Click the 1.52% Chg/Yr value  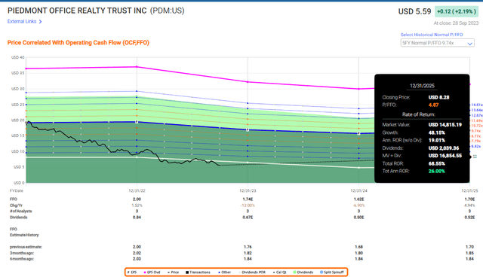pos(137,205)
